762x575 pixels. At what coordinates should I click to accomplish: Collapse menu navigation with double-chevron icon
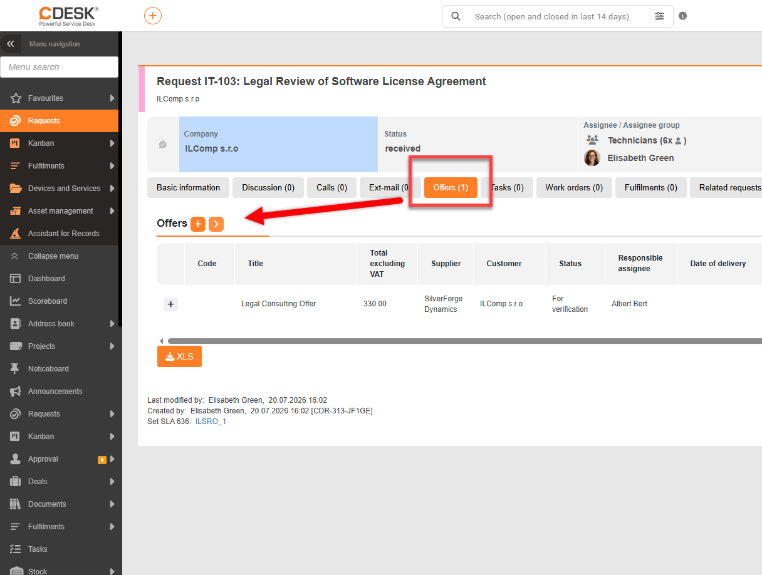[x=11, y=44]
